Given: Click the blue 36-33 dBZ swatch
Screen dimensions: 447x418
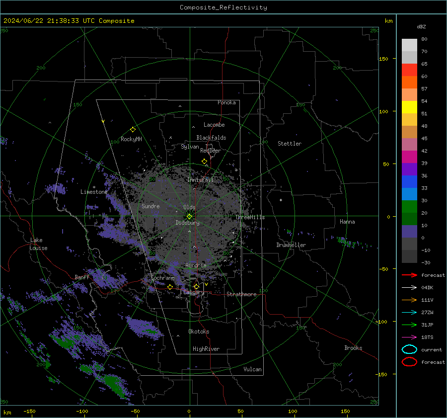Looking at the screenshot, I should click(x=409, y=181).
